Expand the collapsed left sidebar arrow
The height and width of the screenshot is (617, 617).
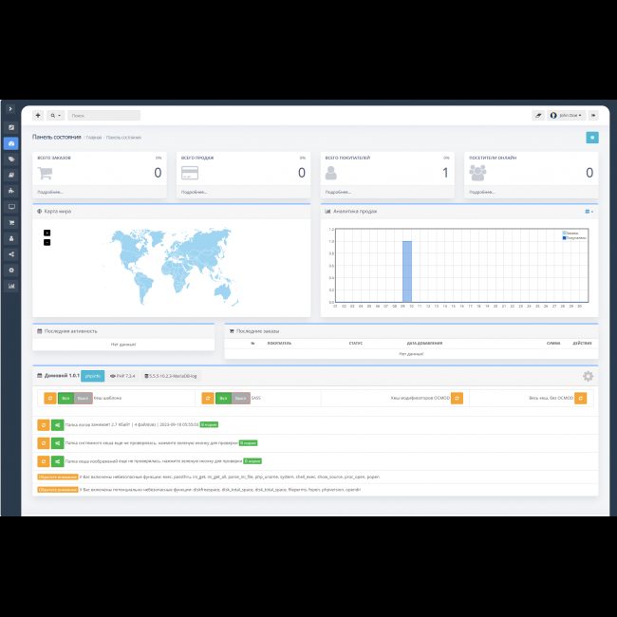tap(10, 109)
